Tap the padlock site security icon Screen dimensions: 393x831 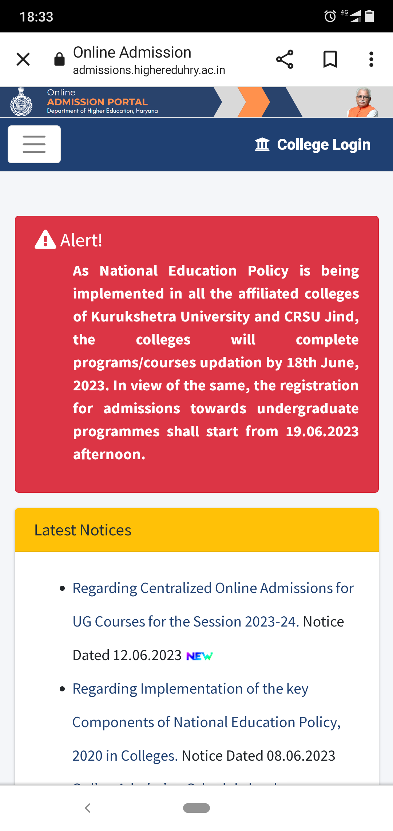(59, 59)
